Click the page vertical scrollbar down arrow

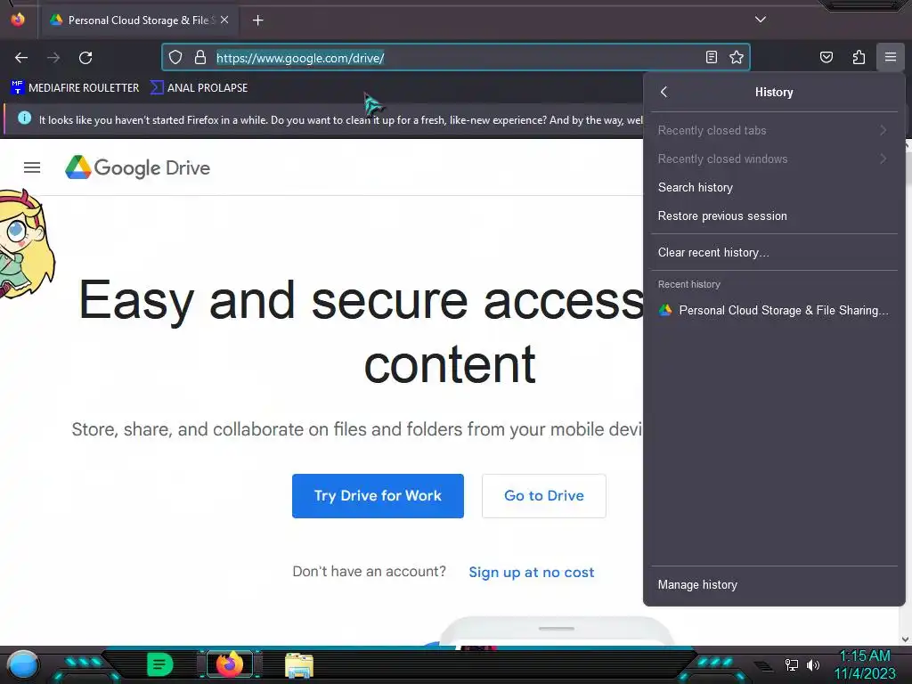point(906,639)
